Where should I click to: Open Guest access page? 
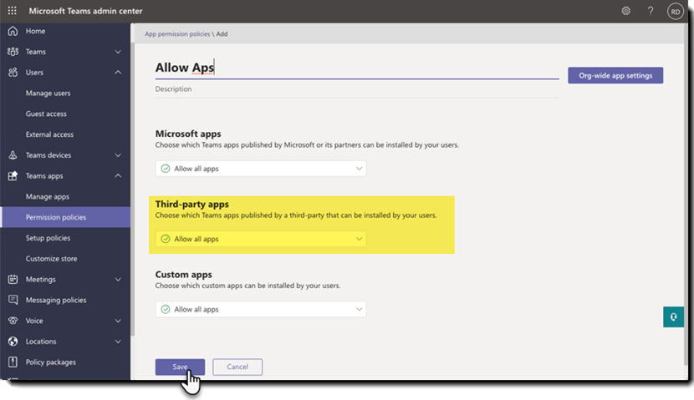tap(46, 114)
